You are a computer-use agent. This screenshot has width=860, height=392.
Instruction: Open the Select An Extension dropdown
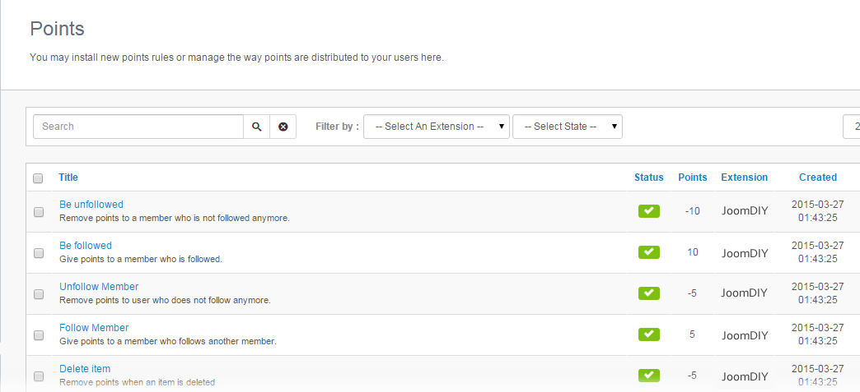pos(437,127)
